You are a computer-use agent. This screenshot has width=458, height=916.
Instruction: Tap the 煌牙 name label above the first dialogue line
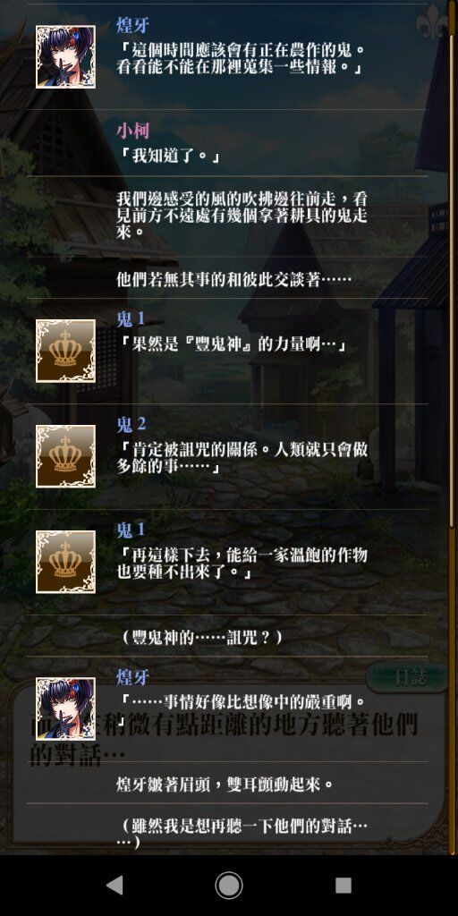tap(132, 25)
